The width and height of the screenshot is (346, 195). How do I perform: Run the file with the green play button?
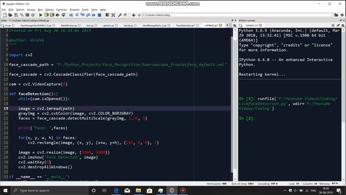(41, 15)
